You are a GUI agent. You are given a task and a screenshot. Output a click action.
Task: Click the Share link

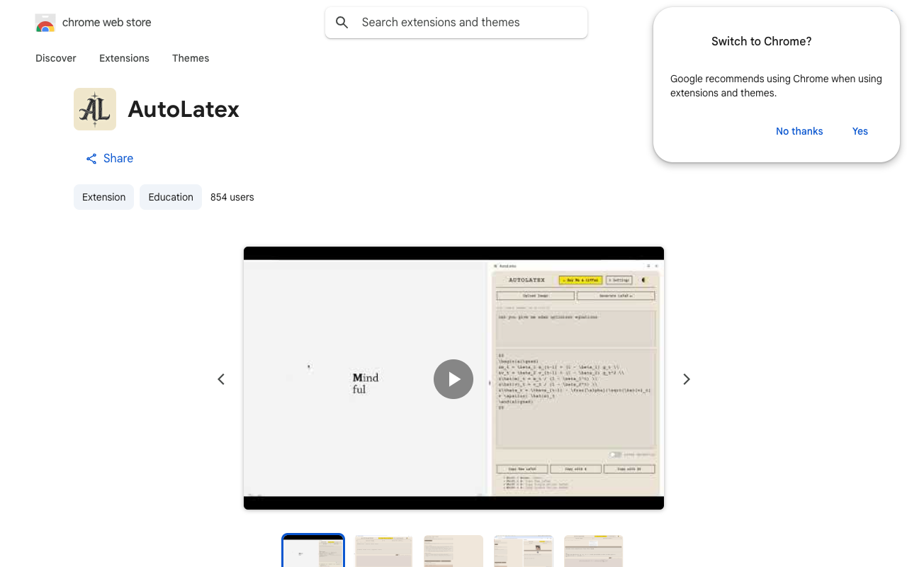coord(110,159)
